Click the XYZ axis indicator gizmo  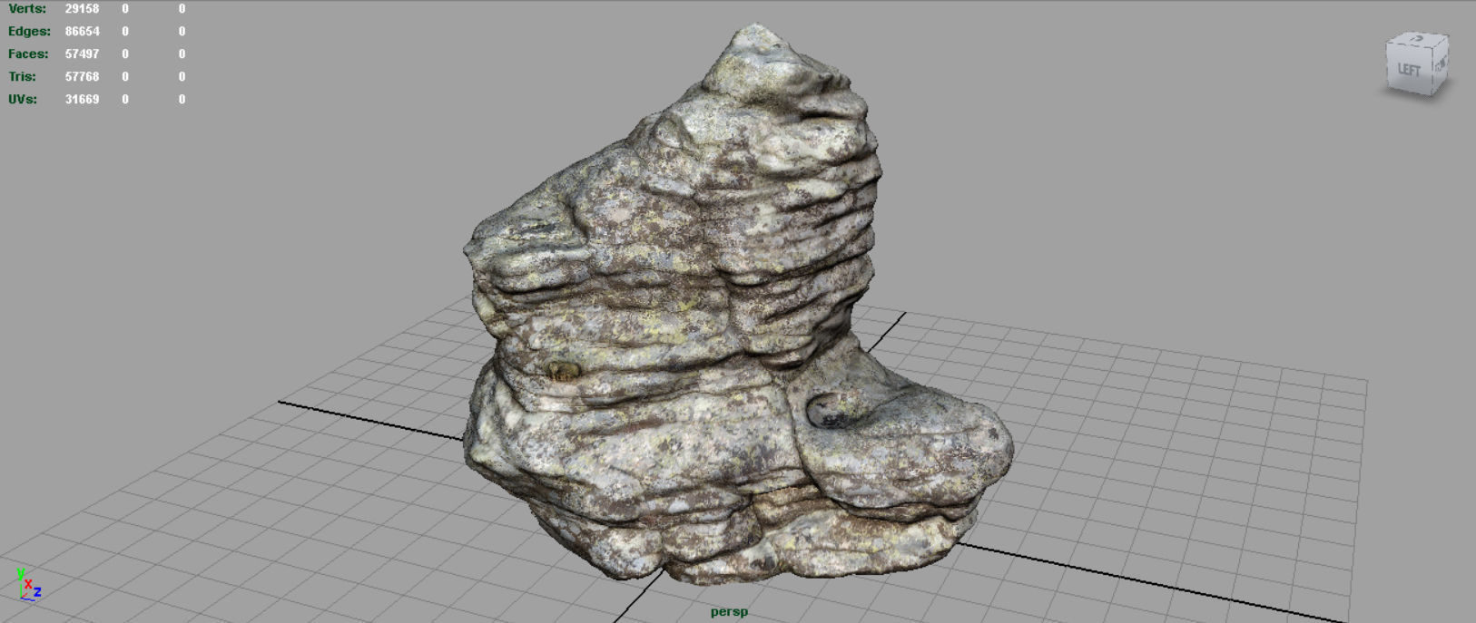[x=28, y=585]
